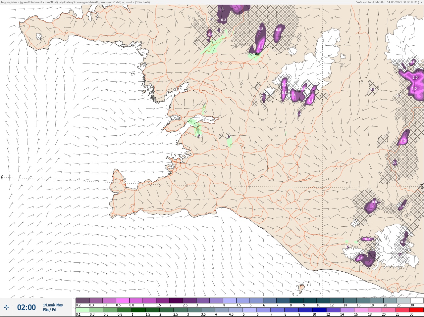Pick the pale green 0.1 rain legend swatch
This screenshot has width=424, height=317.
tap(82, 310)
